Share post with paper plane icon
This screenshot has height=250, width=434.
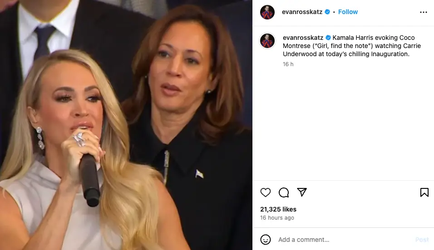pyautogui.click(x=302, y=192)
